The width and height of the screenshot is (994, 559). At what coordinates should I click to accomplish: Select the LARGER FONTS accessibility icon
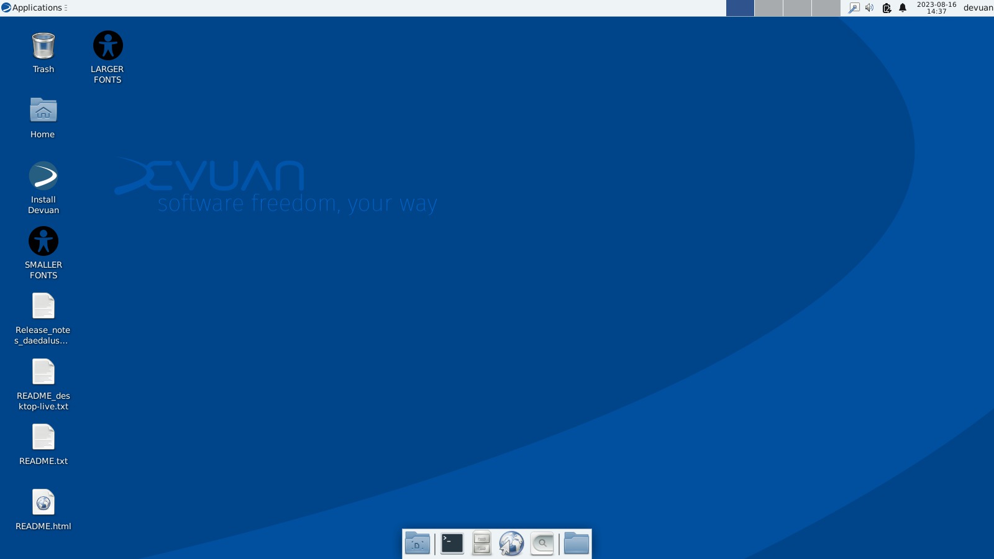pyautogui.click(x=108, y=45)
